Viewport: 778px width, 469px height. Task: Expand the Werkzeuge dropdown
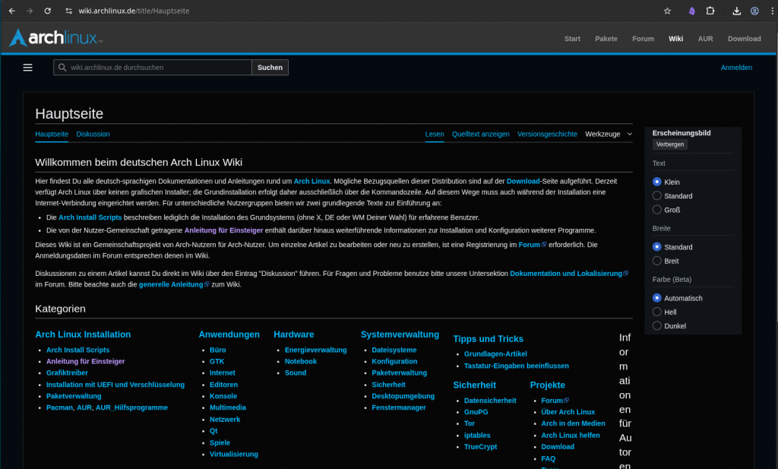point(608,135)
